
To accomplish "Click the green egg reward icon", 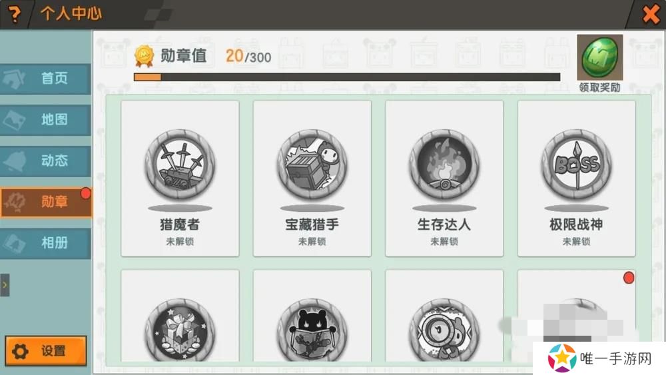I will click(x=600, y=57).
